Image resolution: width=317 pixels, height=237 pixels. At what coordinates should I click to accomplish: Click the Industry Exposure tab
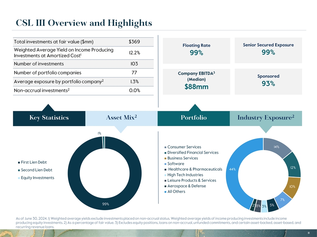(x=265, y=118)
